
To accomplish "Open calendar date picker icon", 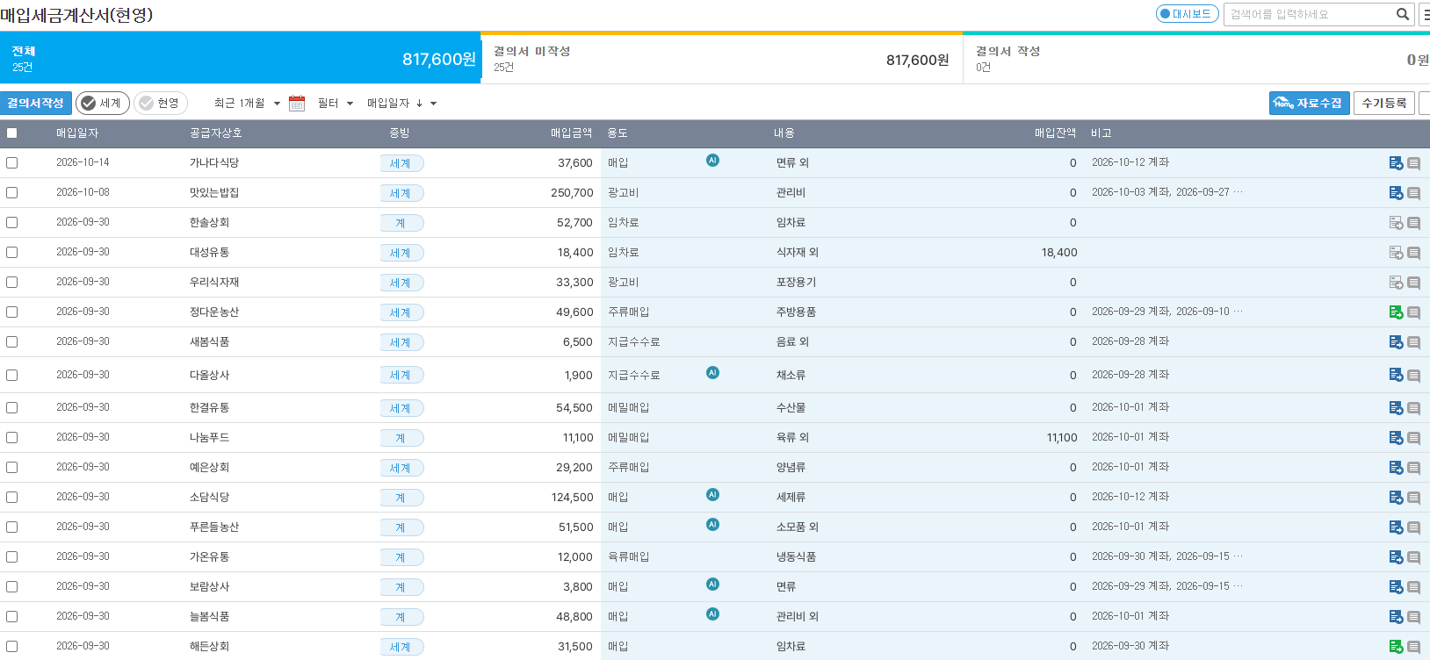I will (297, 104).
